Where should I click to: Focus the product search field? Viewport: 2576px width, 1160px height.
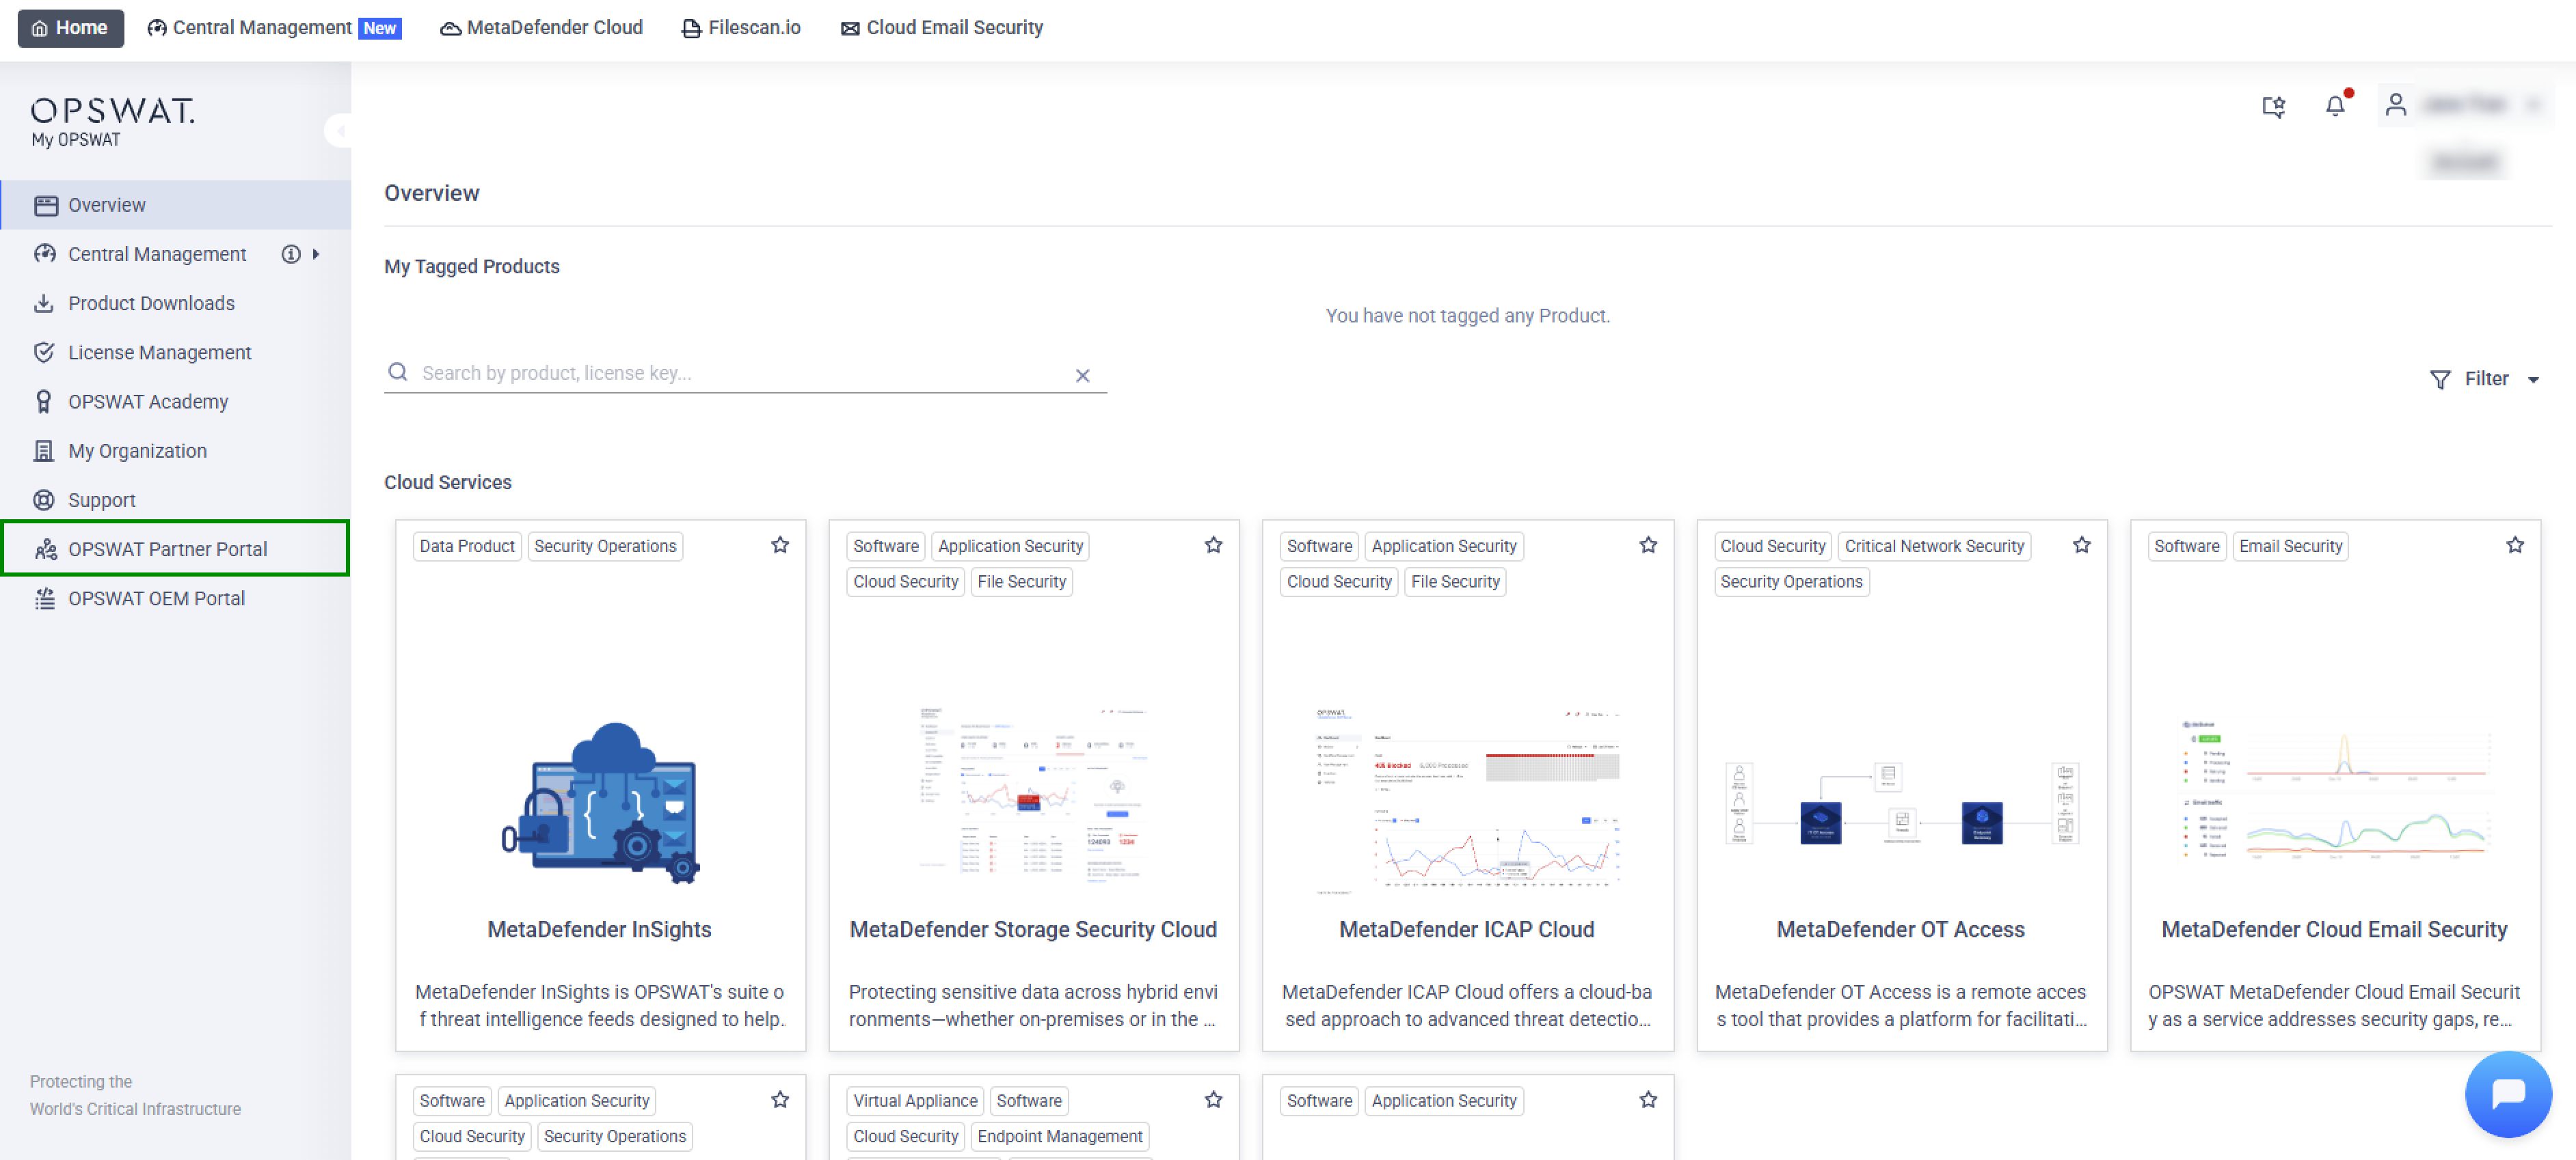tap(745, 374)
